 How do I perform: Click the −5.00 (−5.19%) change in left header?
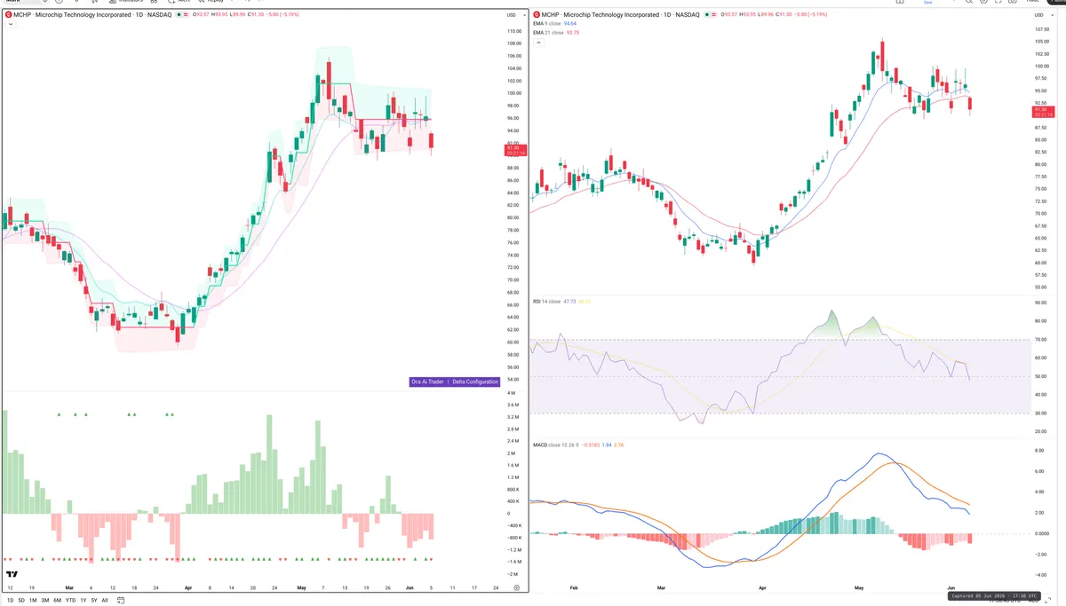[x=281, y=15]
